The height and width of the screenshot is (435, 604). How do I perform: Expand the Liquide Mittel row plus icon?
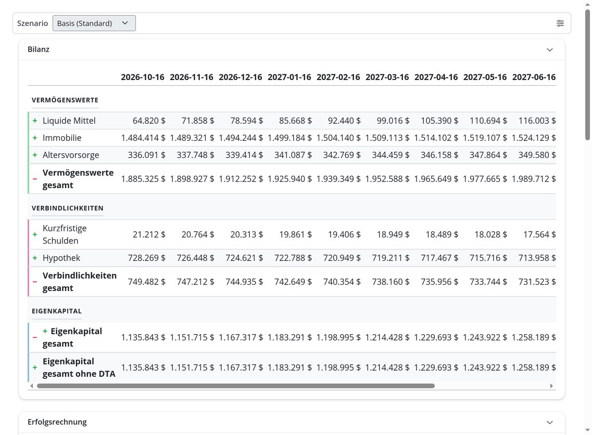35,121
